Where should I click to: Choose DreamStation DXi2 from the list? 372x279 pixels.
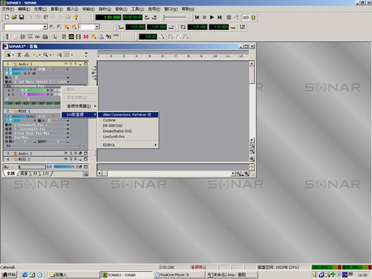128,131
